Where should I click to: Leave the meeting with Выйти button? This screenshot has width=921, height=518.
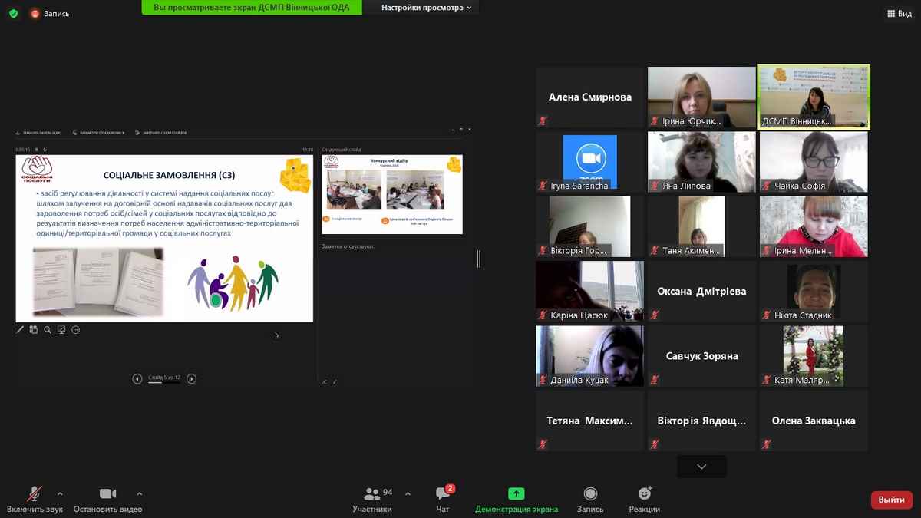pyautogui.click(x=891, y=500)
